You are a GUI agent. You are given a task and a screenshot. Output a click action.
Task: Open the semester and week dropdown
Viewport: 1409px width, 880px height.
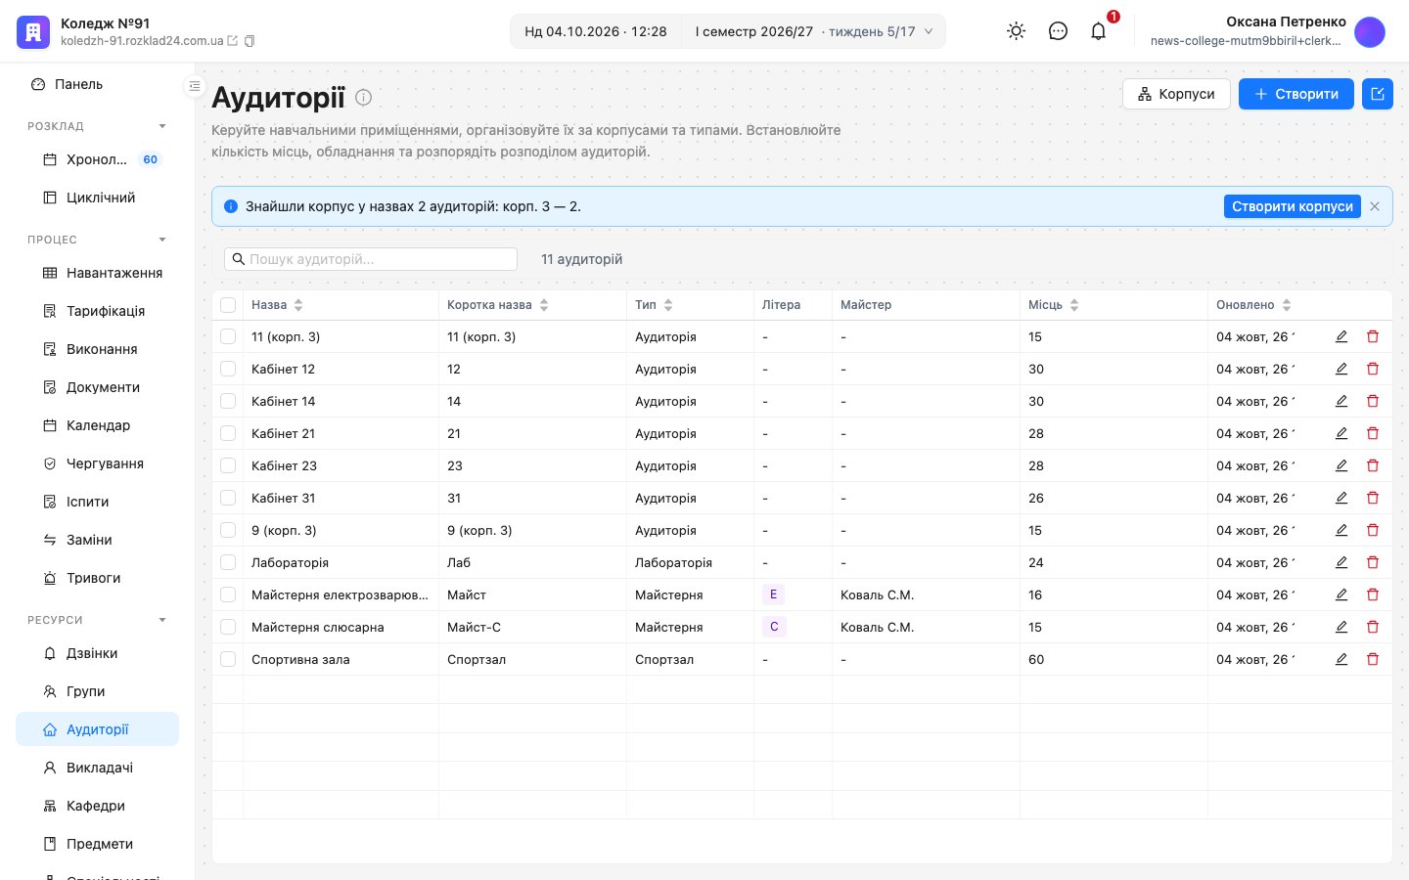(x=814, y=31)
